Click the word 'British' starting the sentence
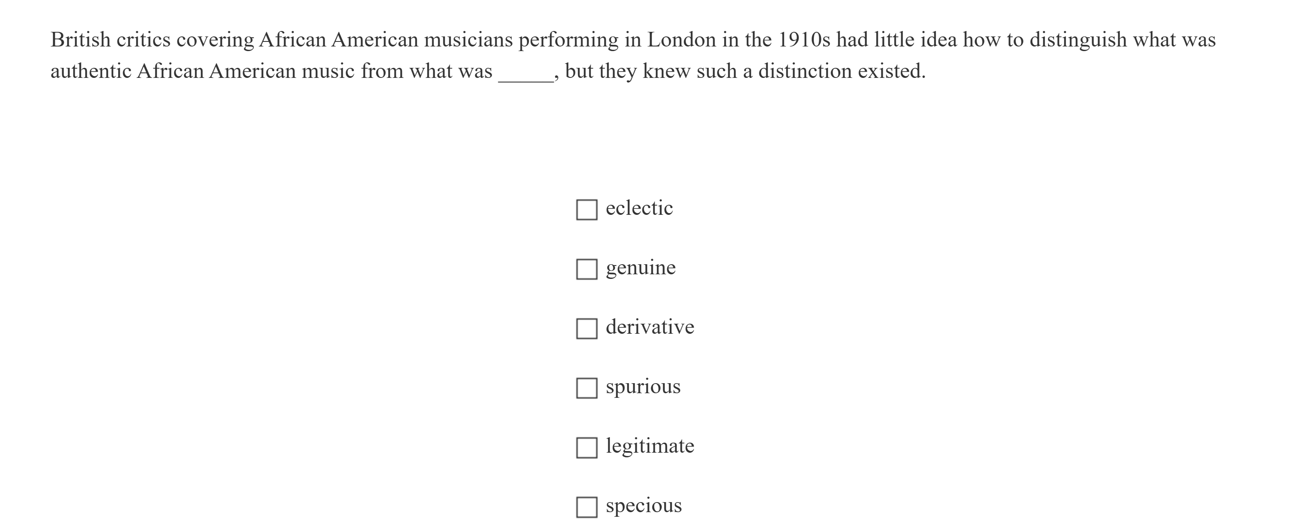The height and width of the screenshot is (531, 1308). click(x=80, y=39)
